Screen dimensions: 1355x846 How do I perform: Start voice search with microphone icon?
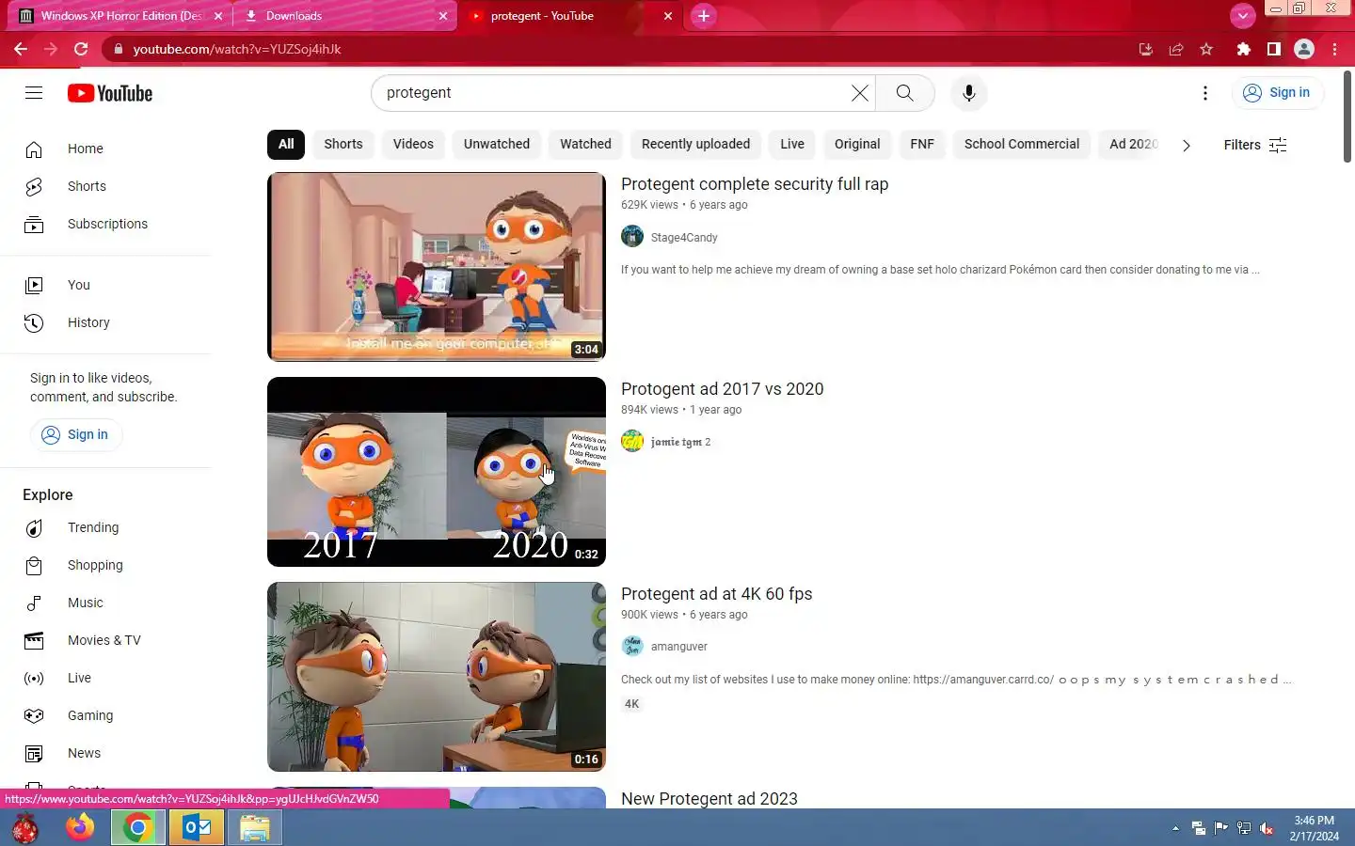tap(968, 93)
